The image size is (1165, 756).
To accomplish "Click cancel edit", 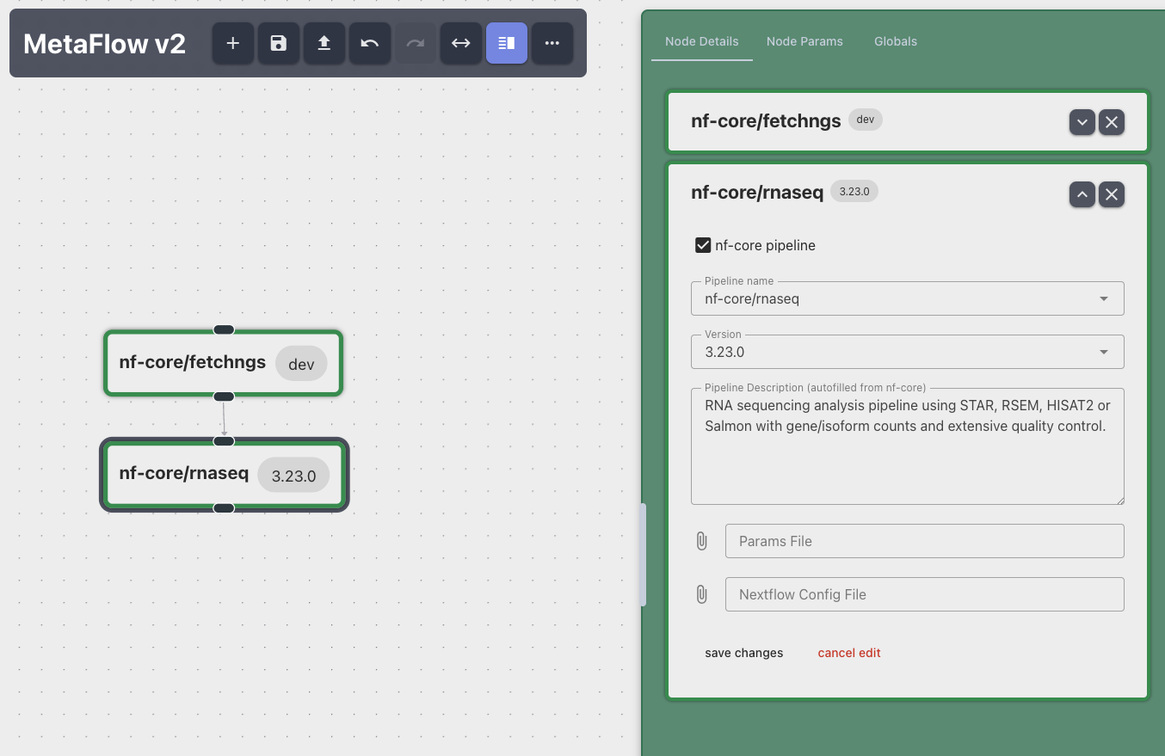I will tap(849, 653).
